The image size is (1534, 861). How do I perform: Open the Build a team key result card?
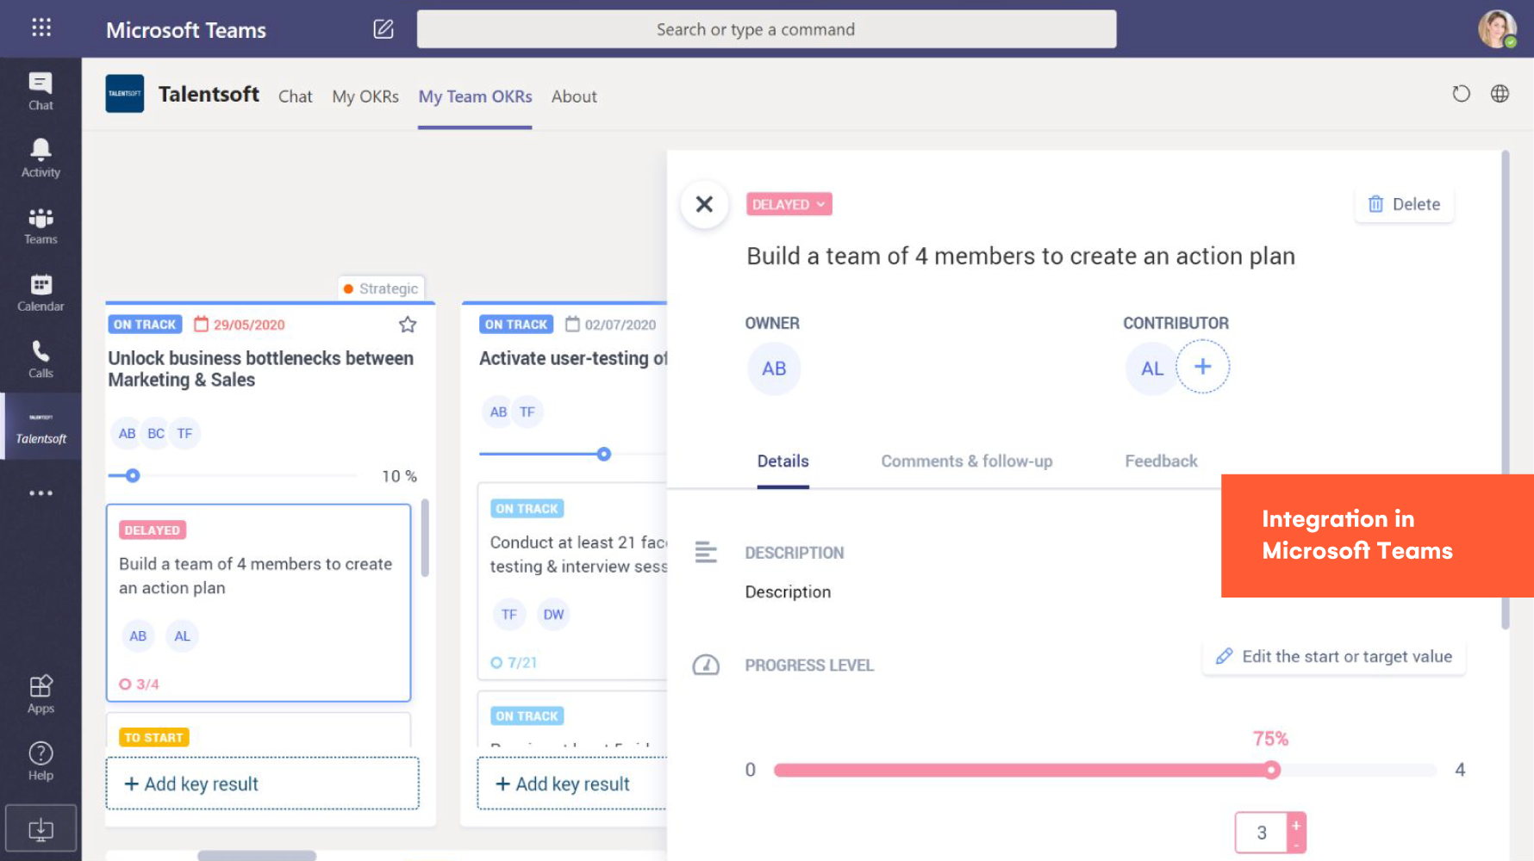coord(259,603)
